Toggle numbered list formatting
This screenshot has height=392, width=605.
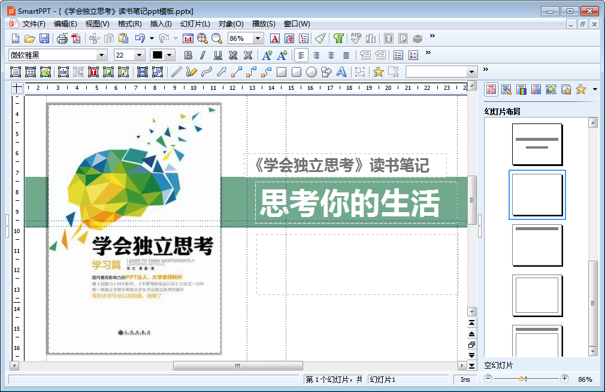coord(413,55)
